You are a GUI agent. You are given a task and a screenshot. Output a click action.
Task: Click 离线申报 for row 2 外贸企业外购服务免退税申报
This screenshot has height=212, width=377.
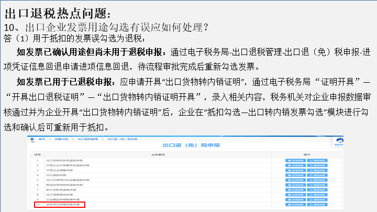(x=317, y=165)
